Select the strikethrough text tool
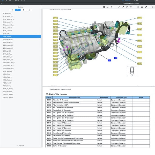Viewport: 155px width, 155px height. point(112,7)
